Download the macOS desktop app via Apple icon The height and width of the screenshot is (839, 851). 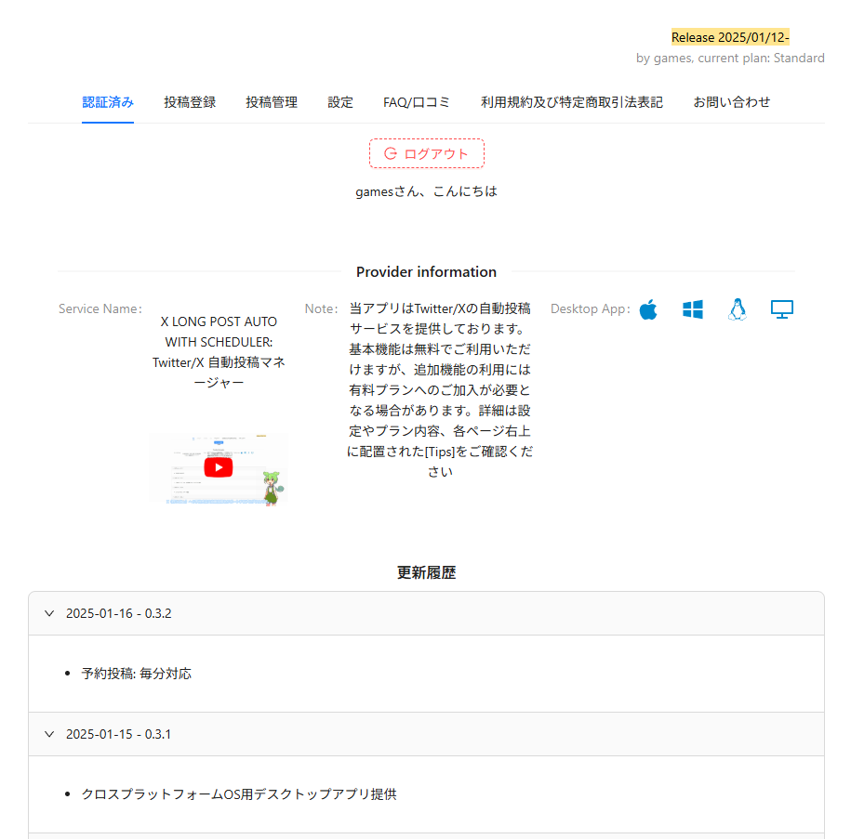click(x=648, y=309)
